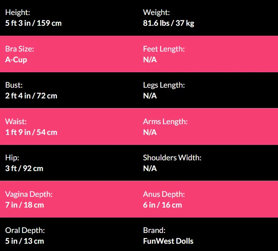Select the 3 ft / 92 cm value
Image resolution: width=278 pixels, height=251 pixels.
(24, 168)
